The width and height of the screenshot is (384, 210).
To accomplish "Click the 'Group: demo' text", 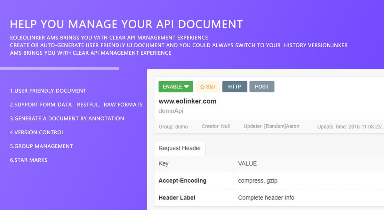I will (x=173, y=127).
